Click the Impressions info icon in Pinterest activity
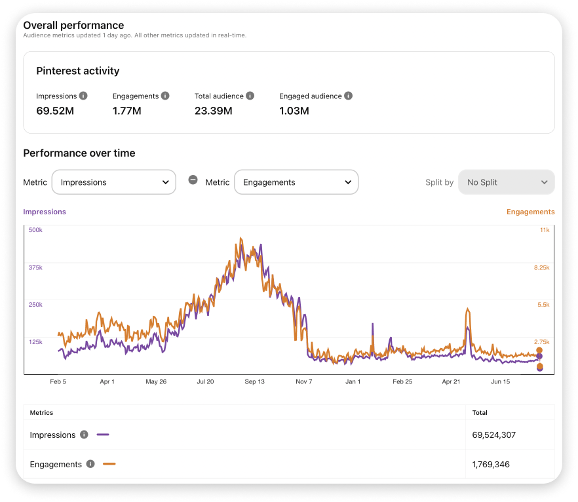The height and width of the screenshot is (502, 578). click(x=83, y=96)
